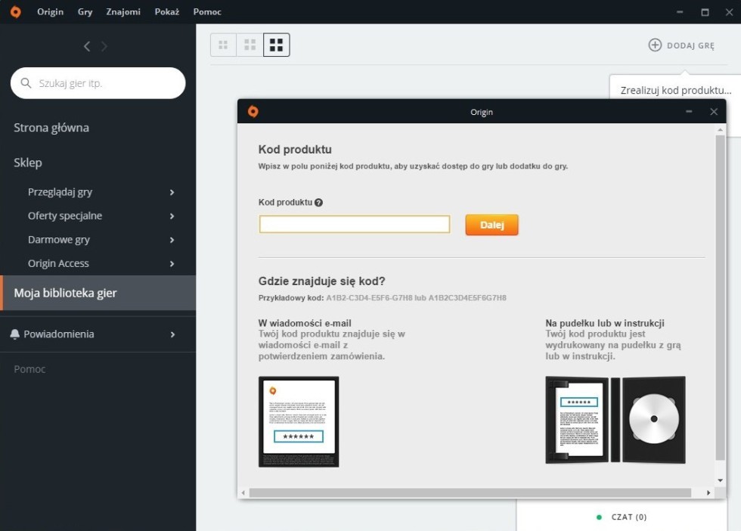This screenshot has width=741, height=531.
Task: Switch to small grid tile view
Action: tap(223, 45)
